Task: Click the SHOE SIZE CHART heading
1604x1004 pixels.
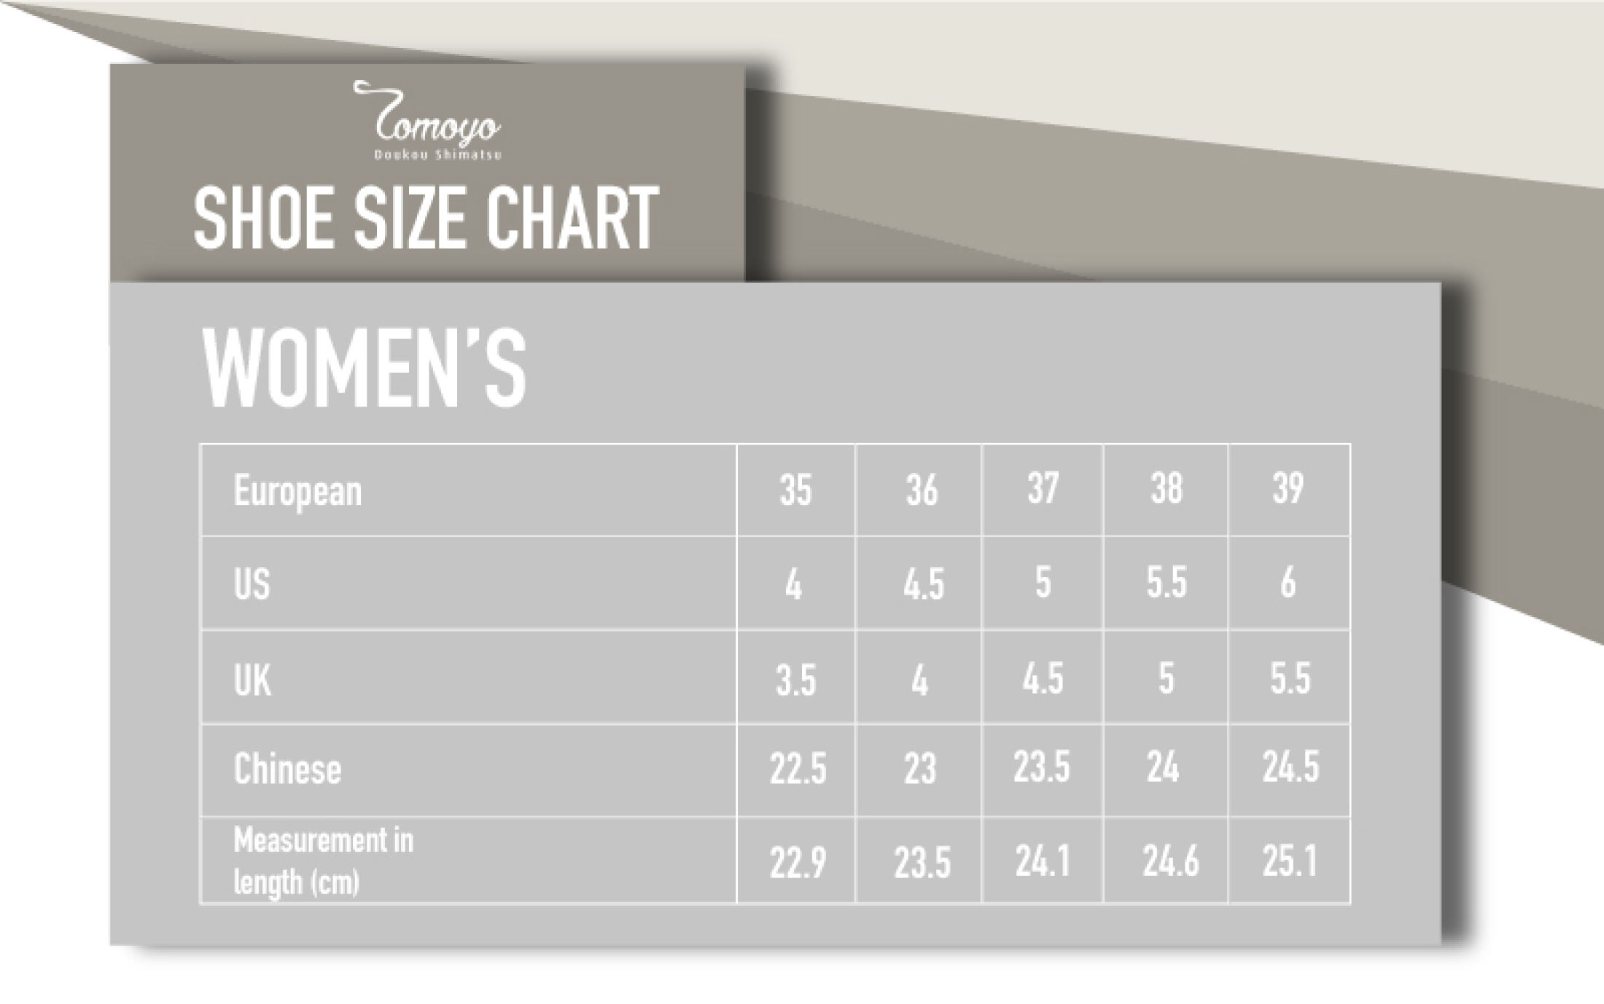Action: (427, 219)
